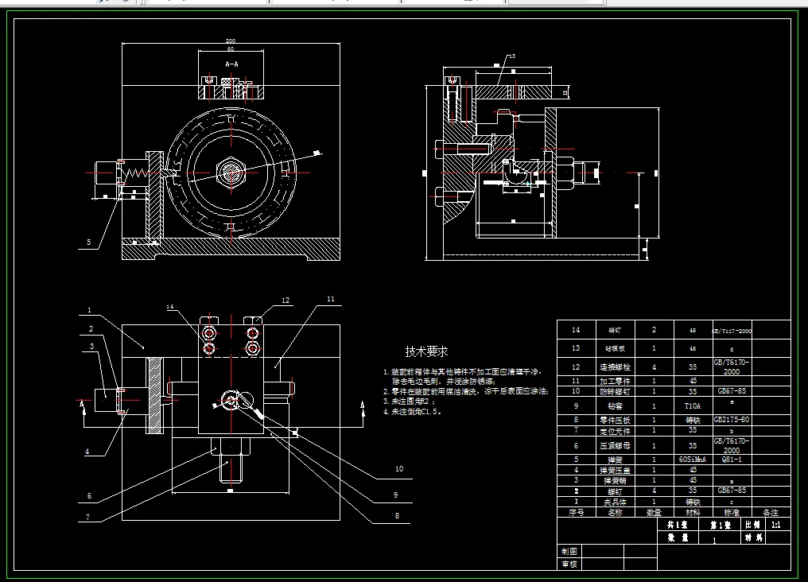Select standard GB67-85 in the 防转螺钉 row
This screenshot has height=582, width=808.
pyautogui.click(x=732, y=391)
